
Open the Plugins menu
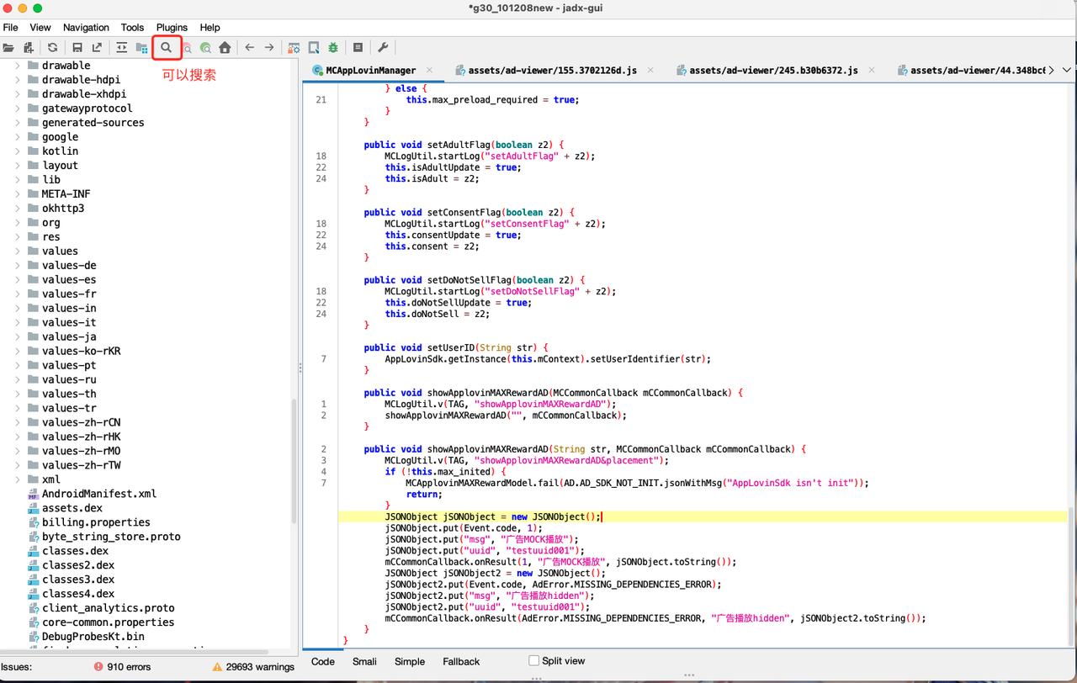(172, 28)
